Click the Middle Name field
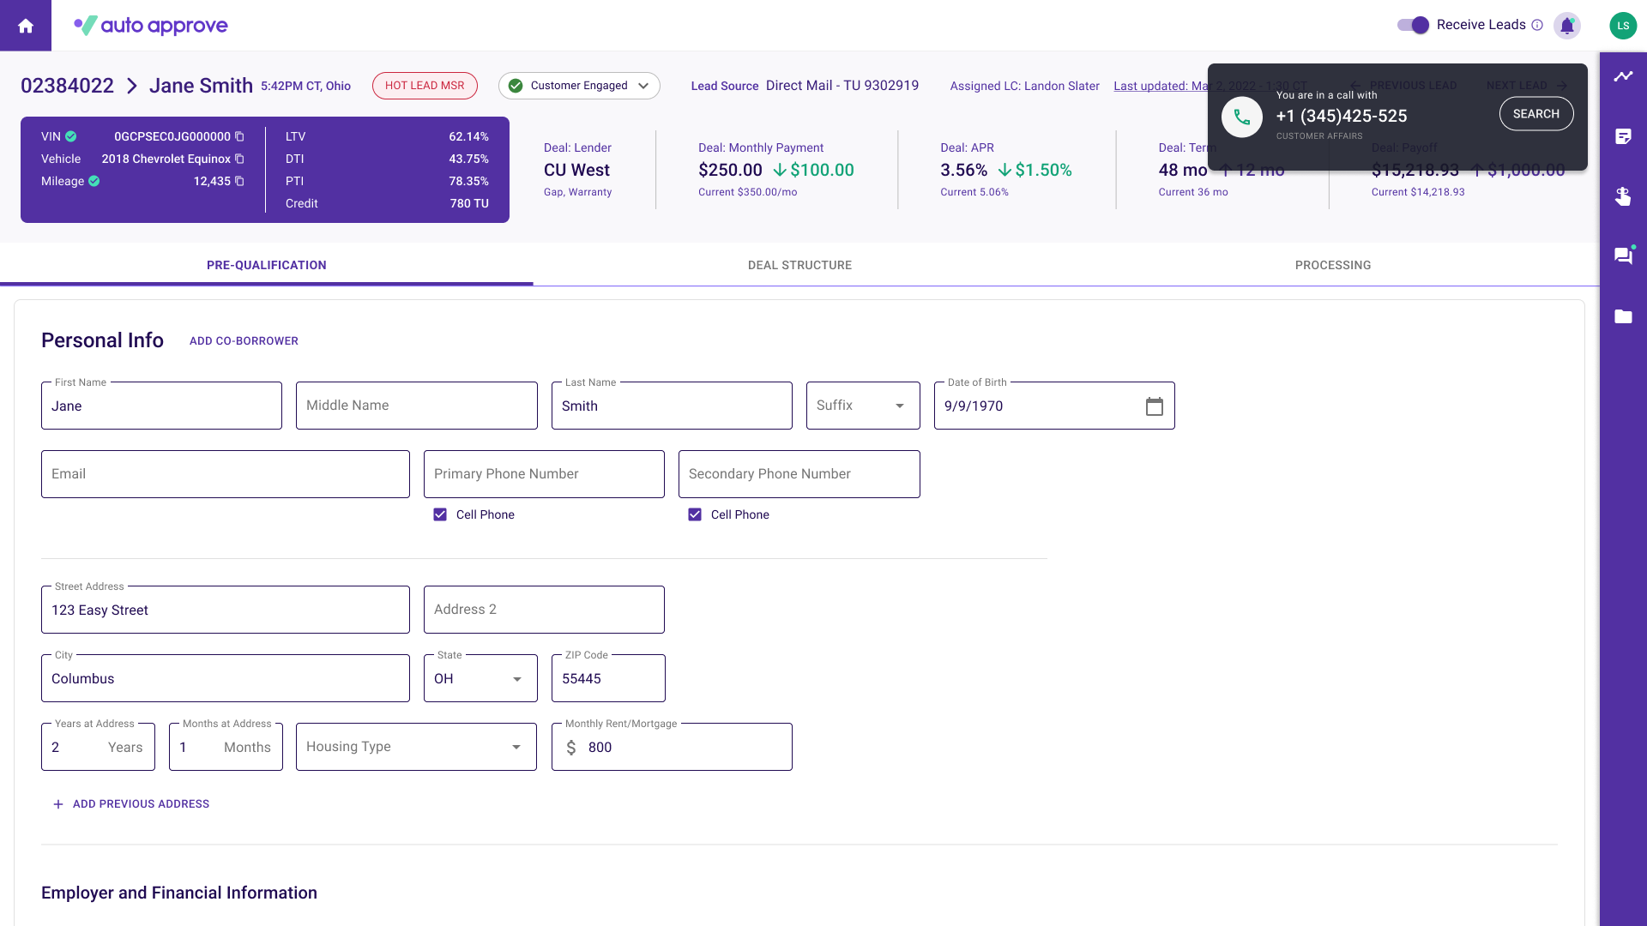Viewport: 1647px width, 926px height. [x=417, y=406]
